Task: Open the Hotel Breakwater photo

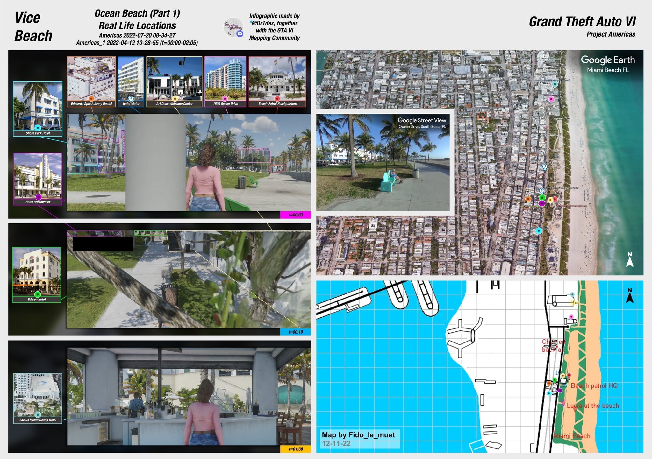Action: pos(38,176)
